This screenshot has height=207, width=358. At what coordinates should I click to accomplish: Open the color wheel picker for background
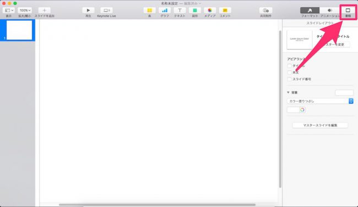pyautogui.click(x=302, y=110)
